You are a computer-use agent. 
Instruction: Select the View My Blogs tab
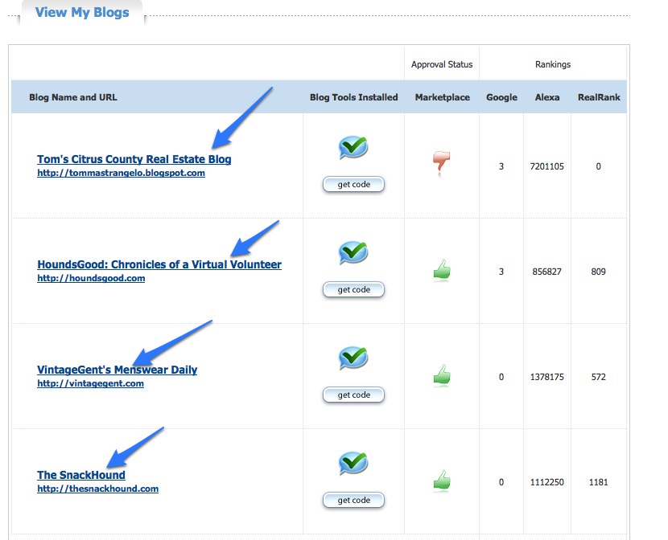point(82,12)
